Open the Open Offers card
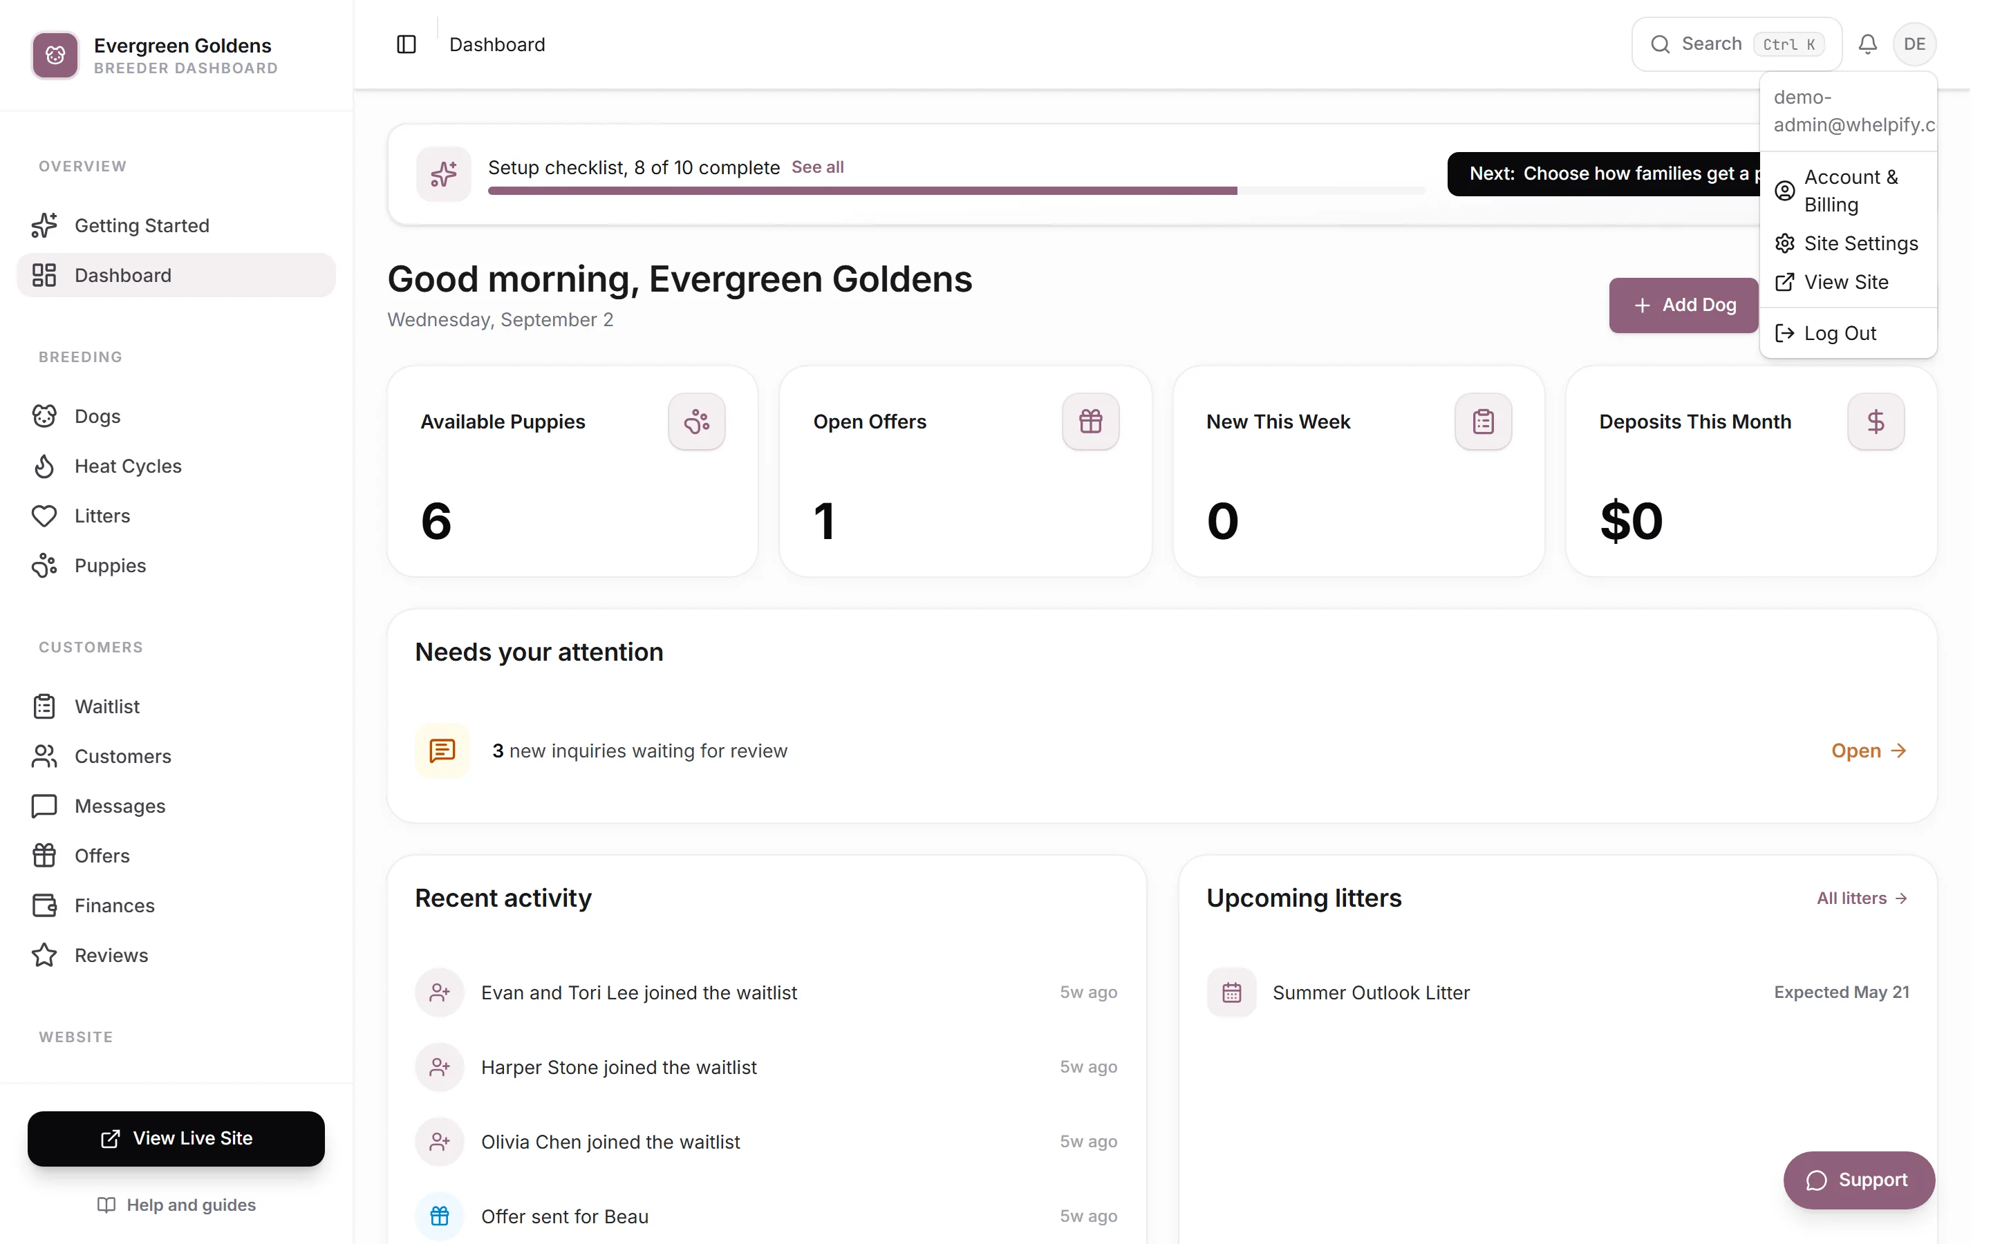The image size is (1991, 1244). (966, 471)
